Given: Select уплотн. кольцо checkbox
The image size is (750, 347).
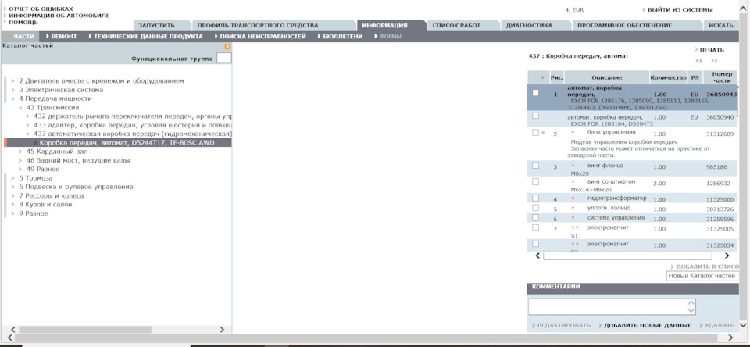Looking at the screenshot, I should [x=536, y=208].
